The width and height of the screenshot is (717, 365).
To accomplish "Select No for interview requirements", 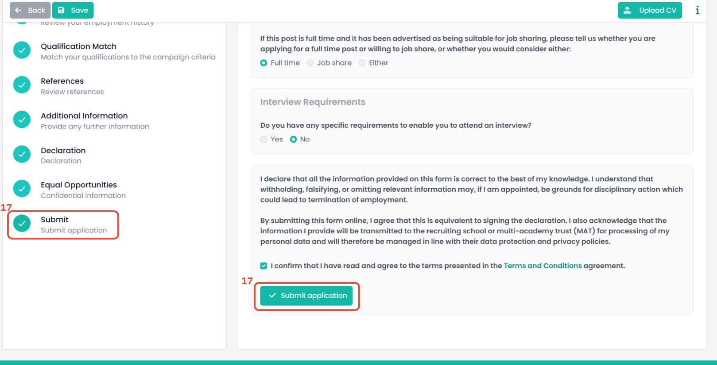I will pyautogui.click(x=293, y=139).
